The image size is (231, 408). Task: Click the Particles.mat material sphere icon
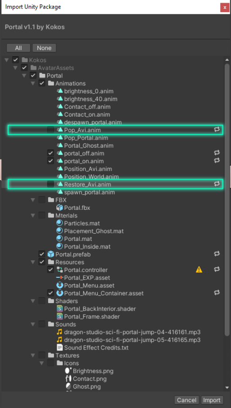point(59,223)
